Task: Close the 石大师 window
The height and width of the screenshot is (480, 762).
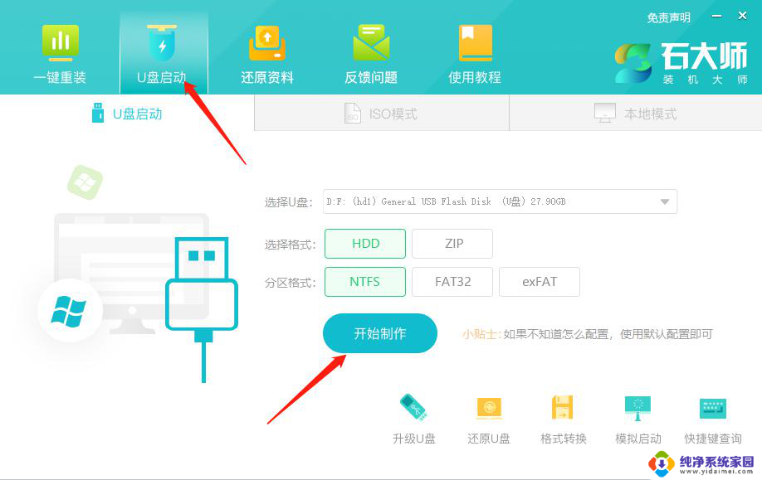Action: 742,16
